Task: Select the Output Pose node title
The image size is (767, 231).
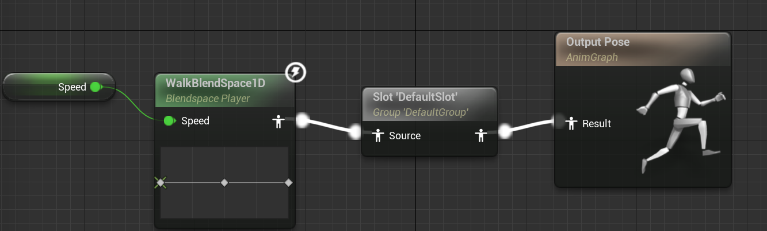Action: [598, 42]
